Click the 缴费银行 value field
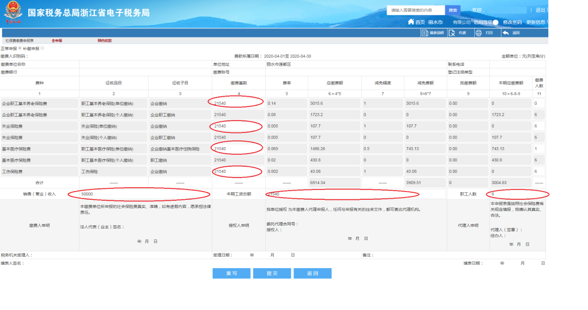Viewport: 588px width, 310px height. [x=145, y=72]
